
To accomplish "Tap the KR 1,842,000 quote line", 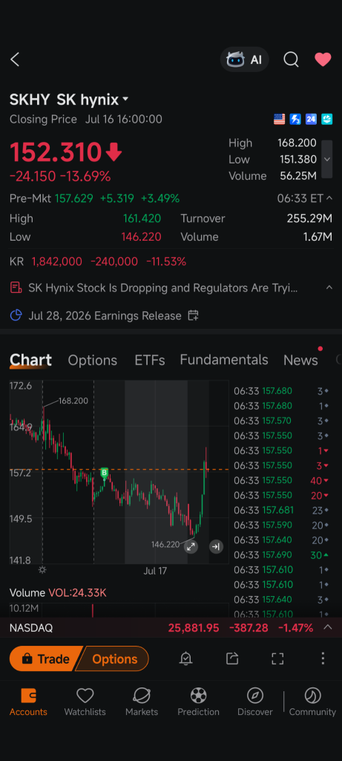I will pyautogui.click(x=98, y=262).
